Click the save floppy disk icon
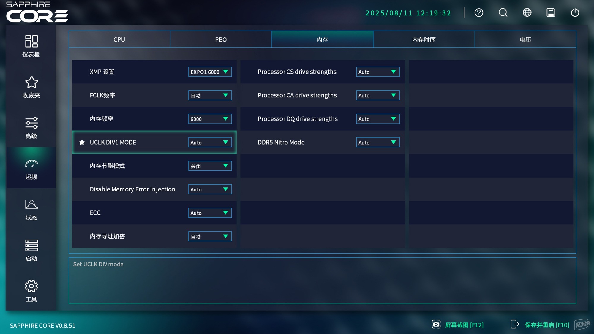This screenshot has height=334, width=594. click(551, 12)
